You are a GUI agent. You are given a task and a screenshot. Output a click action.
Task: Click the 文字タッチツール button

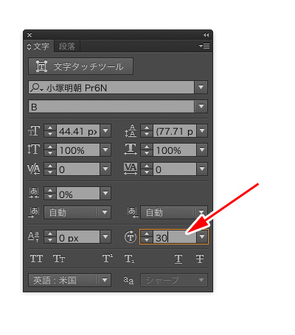point(80,66)
